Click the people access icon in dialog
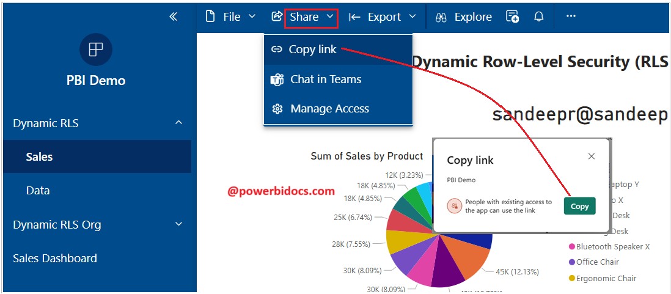This screenshot has width=671, height=294. click(x=453, y=206)
